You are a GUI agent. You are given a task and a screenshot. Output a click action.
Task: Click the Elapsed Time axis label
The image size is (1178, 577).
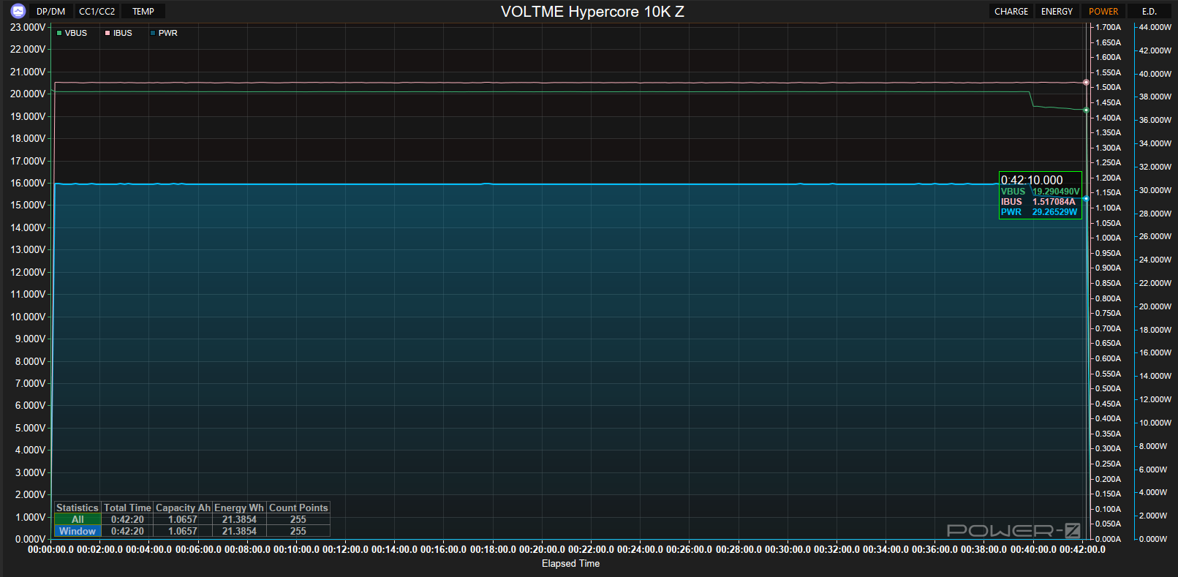point(570,563)
